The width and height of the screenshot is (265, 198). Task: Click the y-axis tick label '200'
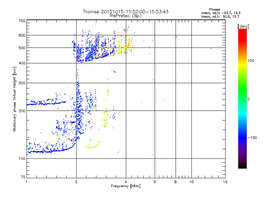tap(22, 111)
